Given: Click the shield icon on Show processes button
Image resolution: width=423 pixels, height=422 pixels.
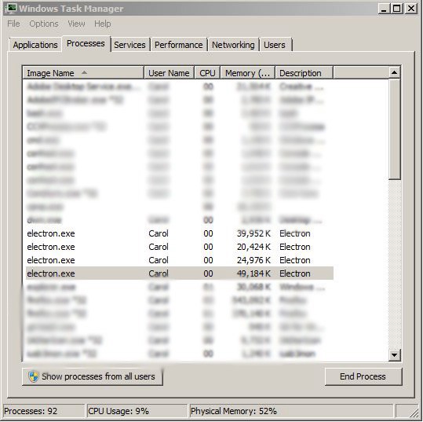Looking at the screenshot, I should (x=34, y=376).
